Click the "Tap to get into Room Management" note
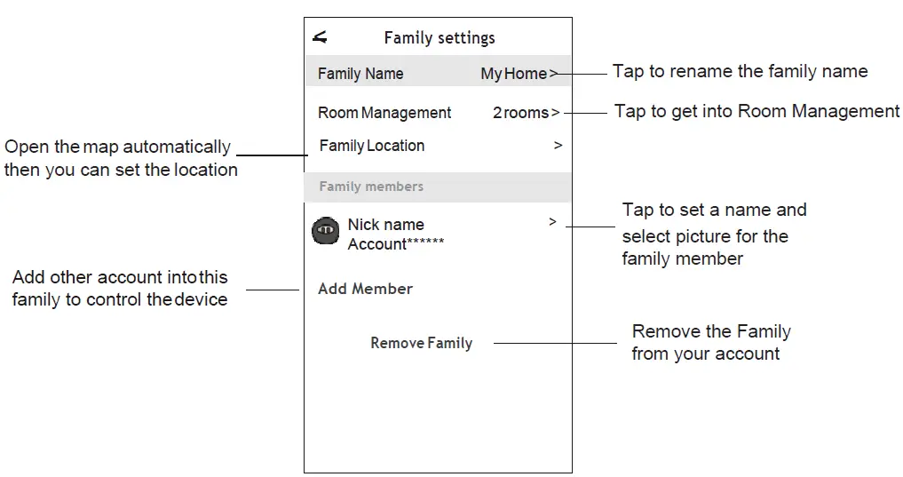Screen dimensions: 903x477 point(756,111)
